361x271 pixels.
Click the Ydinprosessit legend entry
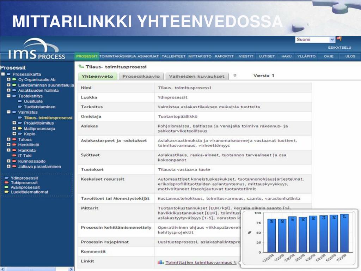pos(24,178)
